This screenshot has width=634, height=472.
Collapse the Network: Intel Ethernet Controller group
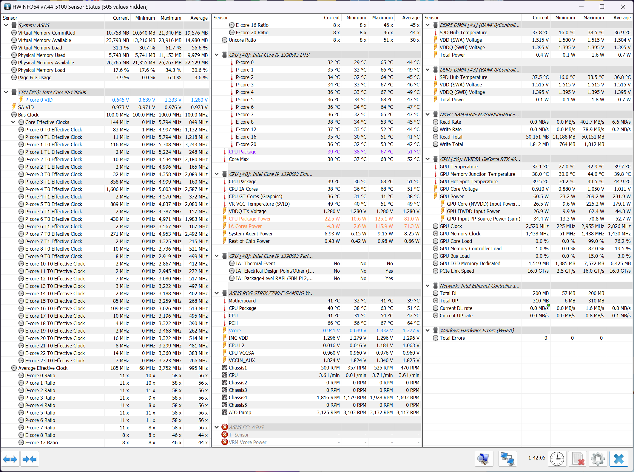428,286
